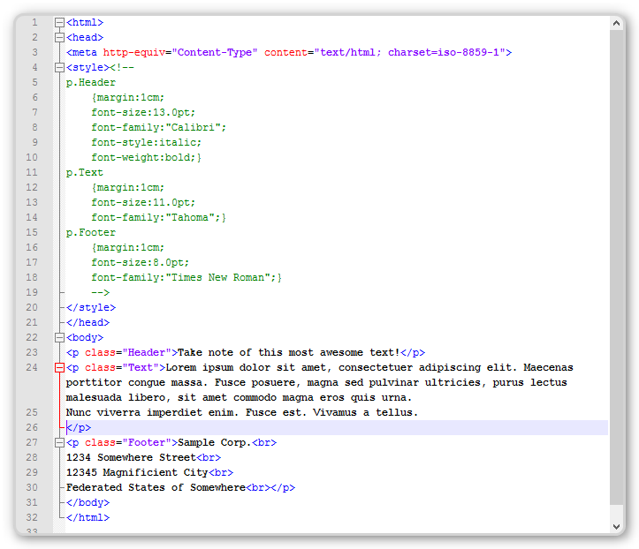This screenshot has width=639, height=549.
Task: Click line number 19 in the gutter
Action: [x=32, y=293]
